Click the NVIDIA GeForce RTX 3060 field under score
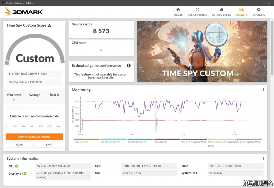This screenshot has height=188, width=274. click(x=34, y=82)
